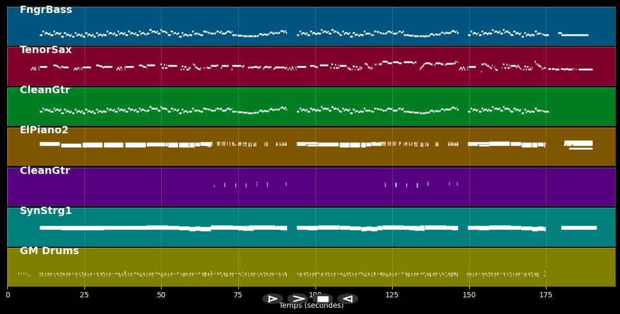This screenshot has width=620, height=314.
Task: Click the CleanGtr label on green track
Action: 45,90
